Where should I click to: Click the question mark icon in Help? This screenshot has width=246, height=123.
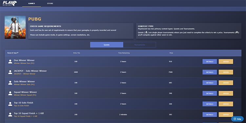point(235,119)
